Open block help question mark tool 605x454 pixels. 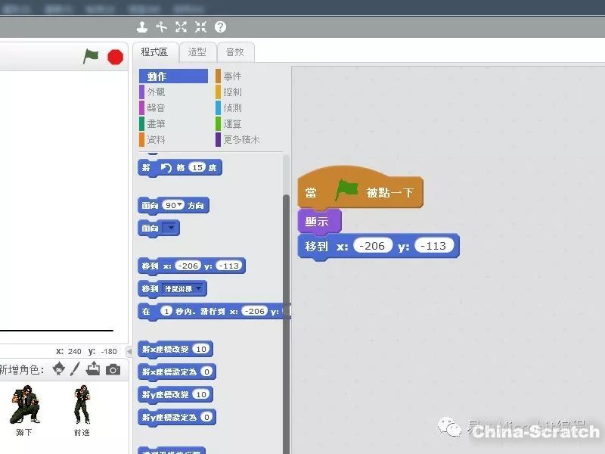tap(220, 27)
